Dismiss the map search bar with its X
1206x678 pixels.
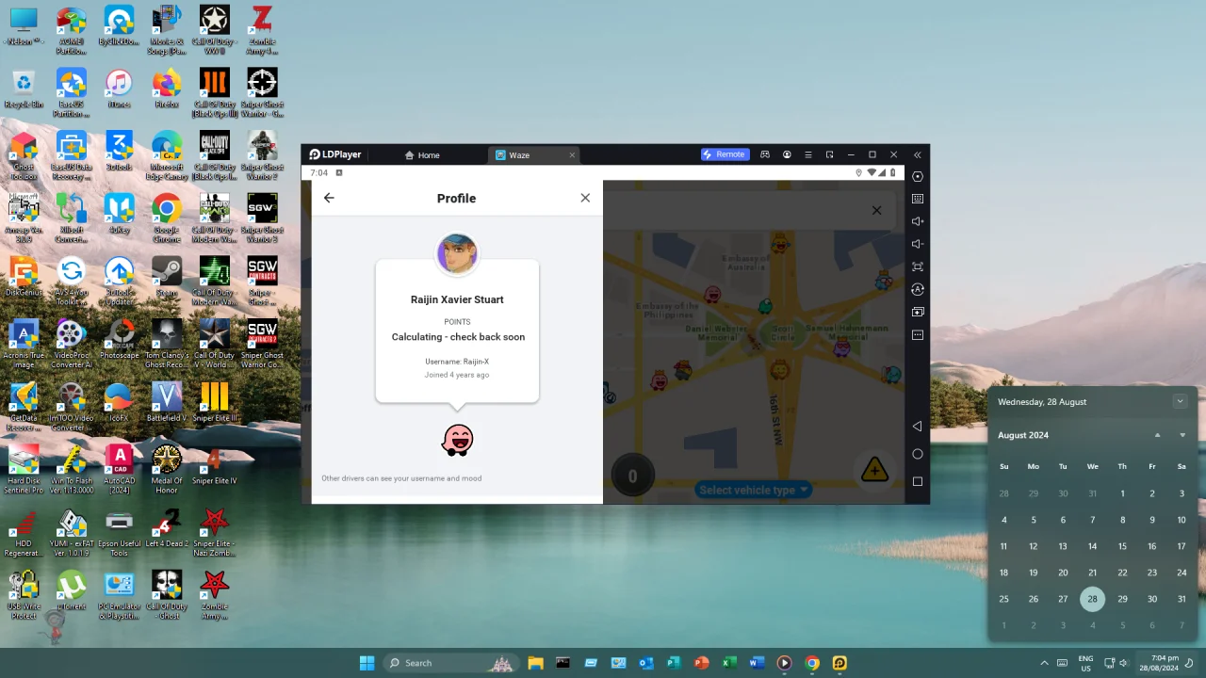tap(876, 210)
